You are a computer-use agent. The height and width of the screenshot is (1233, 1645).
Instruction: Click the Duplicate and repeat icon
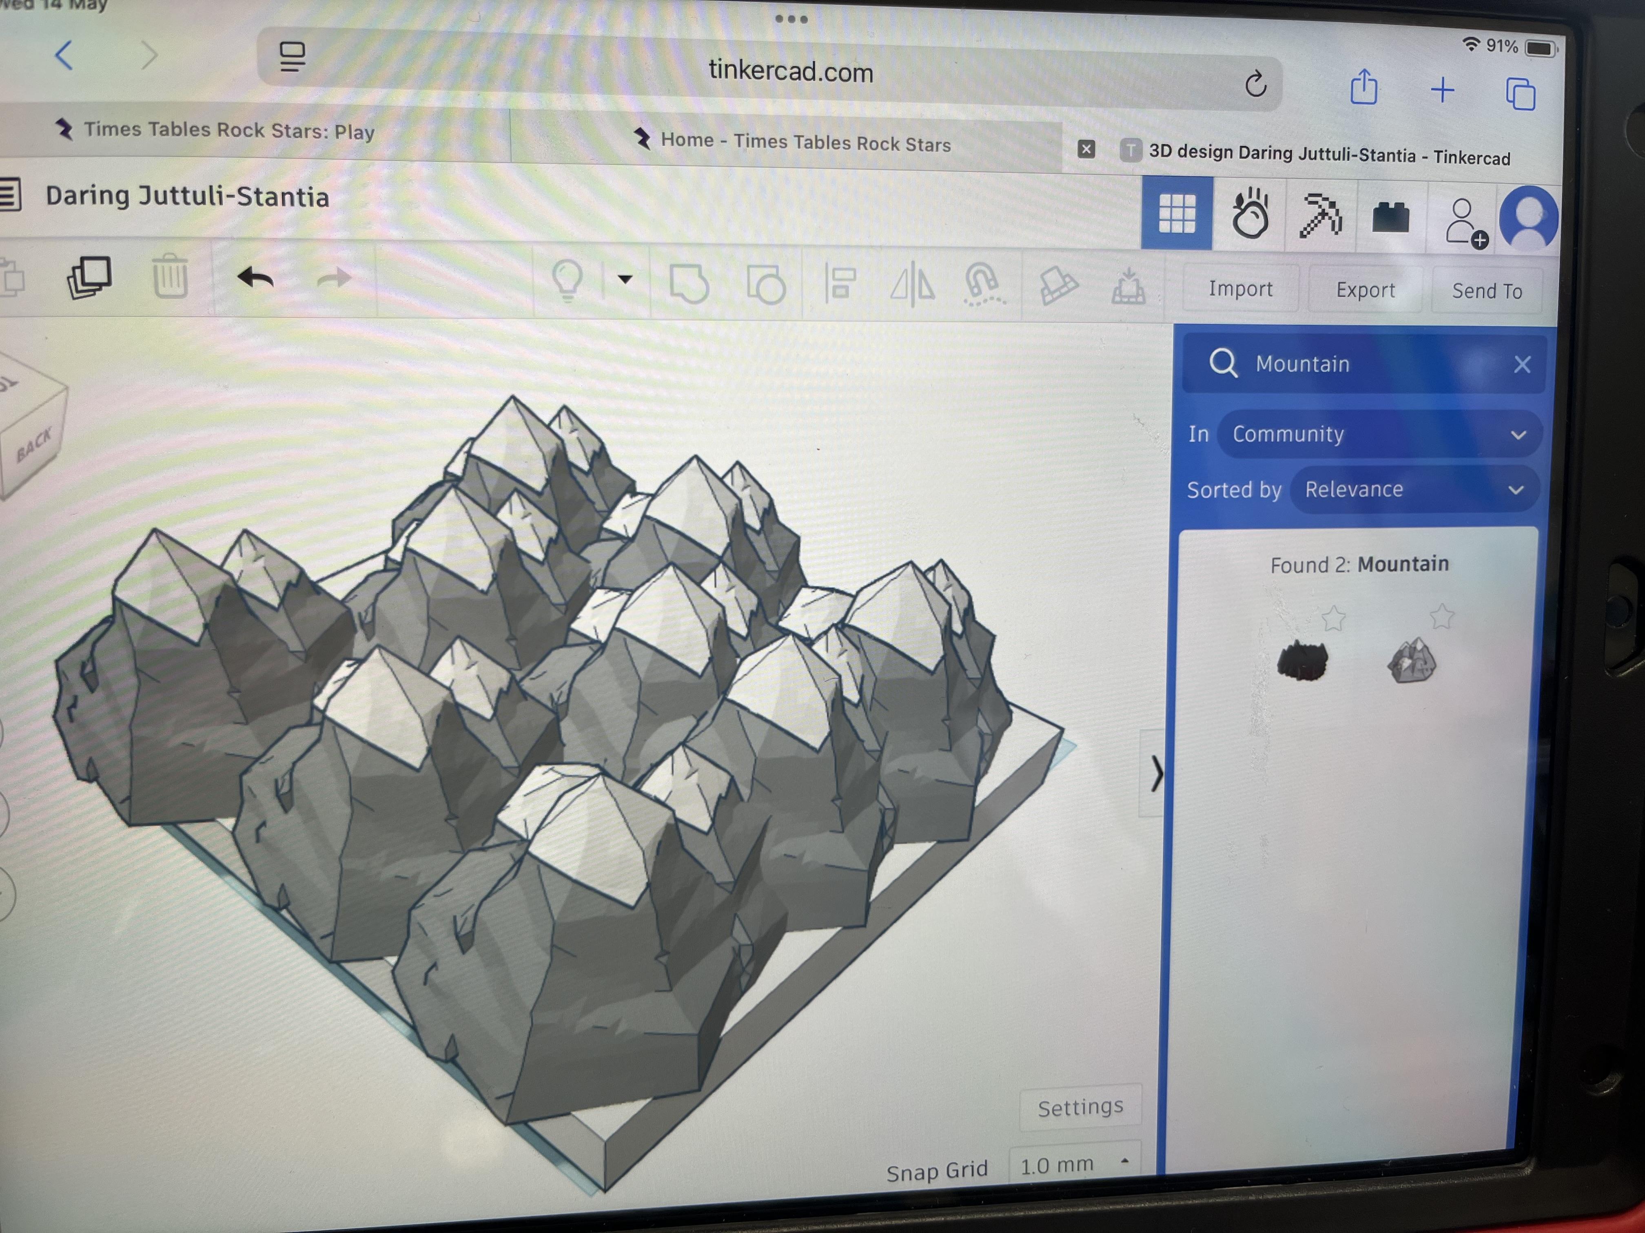90,278
